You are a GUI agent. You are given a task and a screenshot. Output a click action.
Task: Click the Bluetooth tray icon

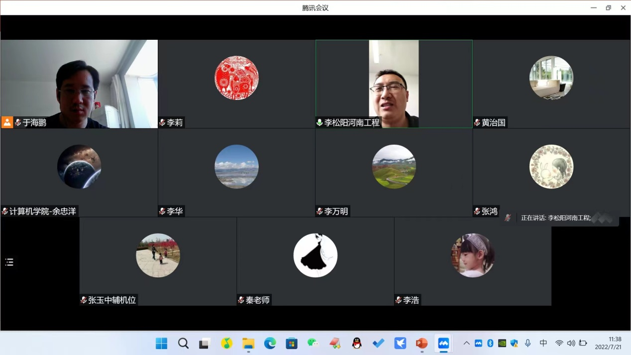pyautogui.click(x=490, y=343)
